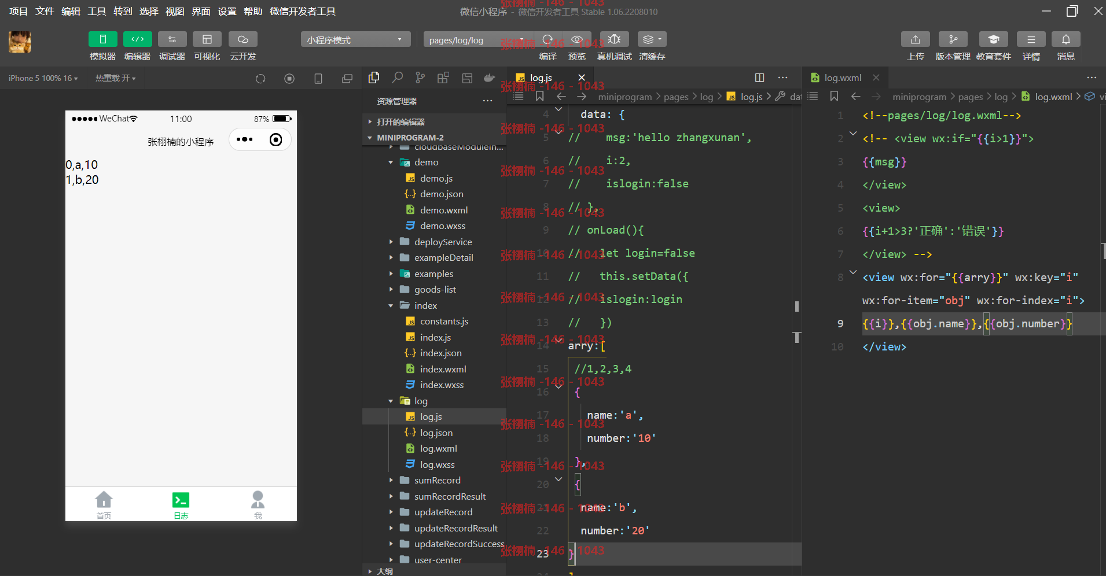The height and width of the screenshot is (576, 1106).
Task: Open project details icon
Action: [1031, 39]
